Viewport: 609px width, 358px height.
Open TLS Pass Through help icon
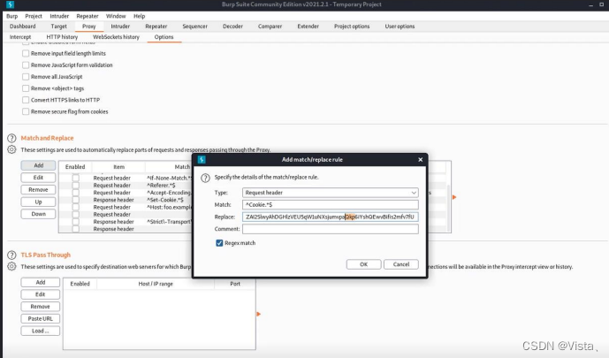(x=11, y=255)
